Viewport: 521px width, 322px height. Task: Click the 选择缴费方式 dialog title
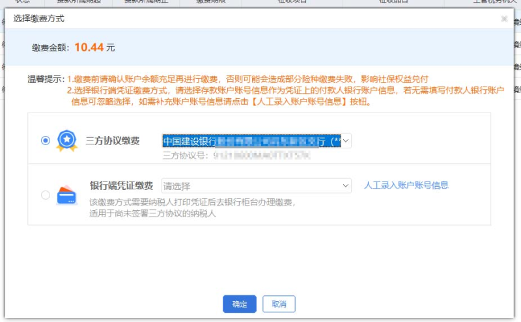[x=39, y=19]
